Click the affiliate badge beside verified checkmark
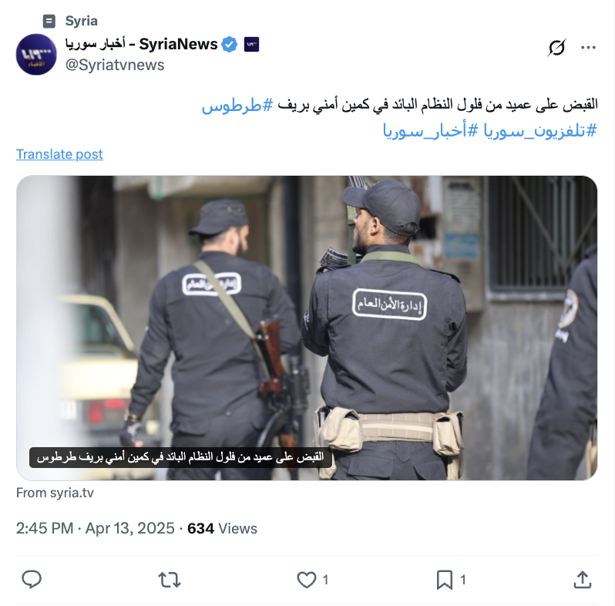Screen dimensions: 615x606 point(251,45)
